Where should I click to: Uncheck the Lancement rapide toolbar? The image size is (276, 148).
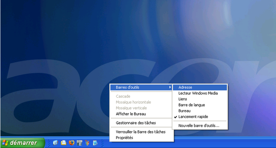200,117
